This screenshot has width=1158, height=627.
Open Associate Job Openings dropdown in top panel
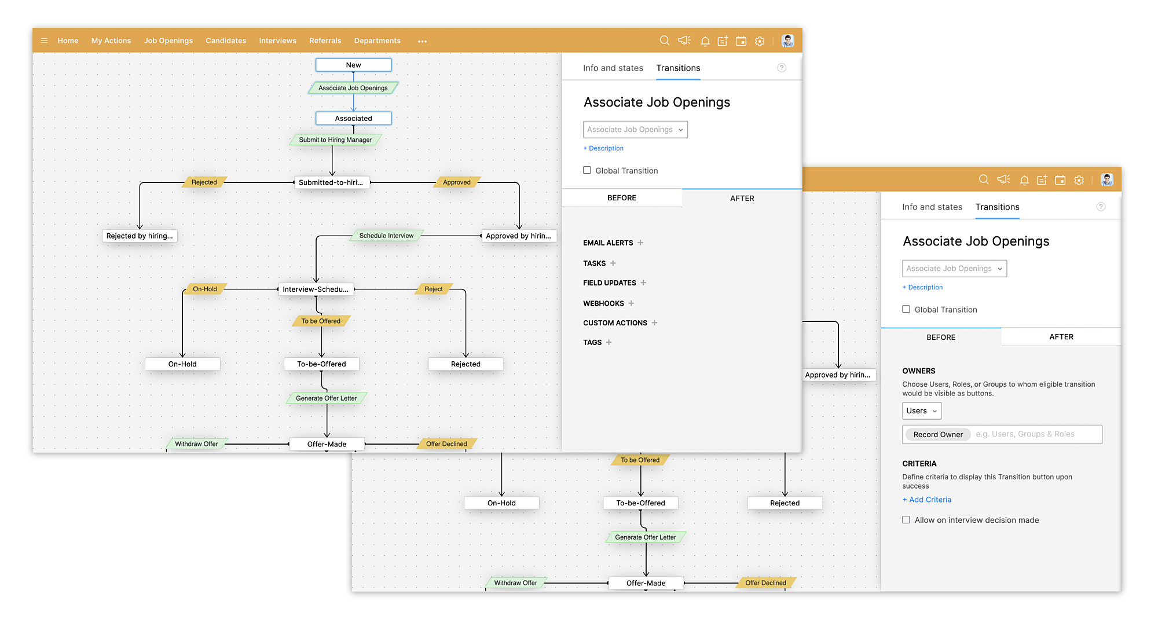pyautogui.click(x=635, y=130)
